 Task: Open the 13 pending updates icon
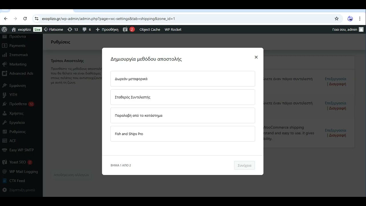(x=73, y=29)
